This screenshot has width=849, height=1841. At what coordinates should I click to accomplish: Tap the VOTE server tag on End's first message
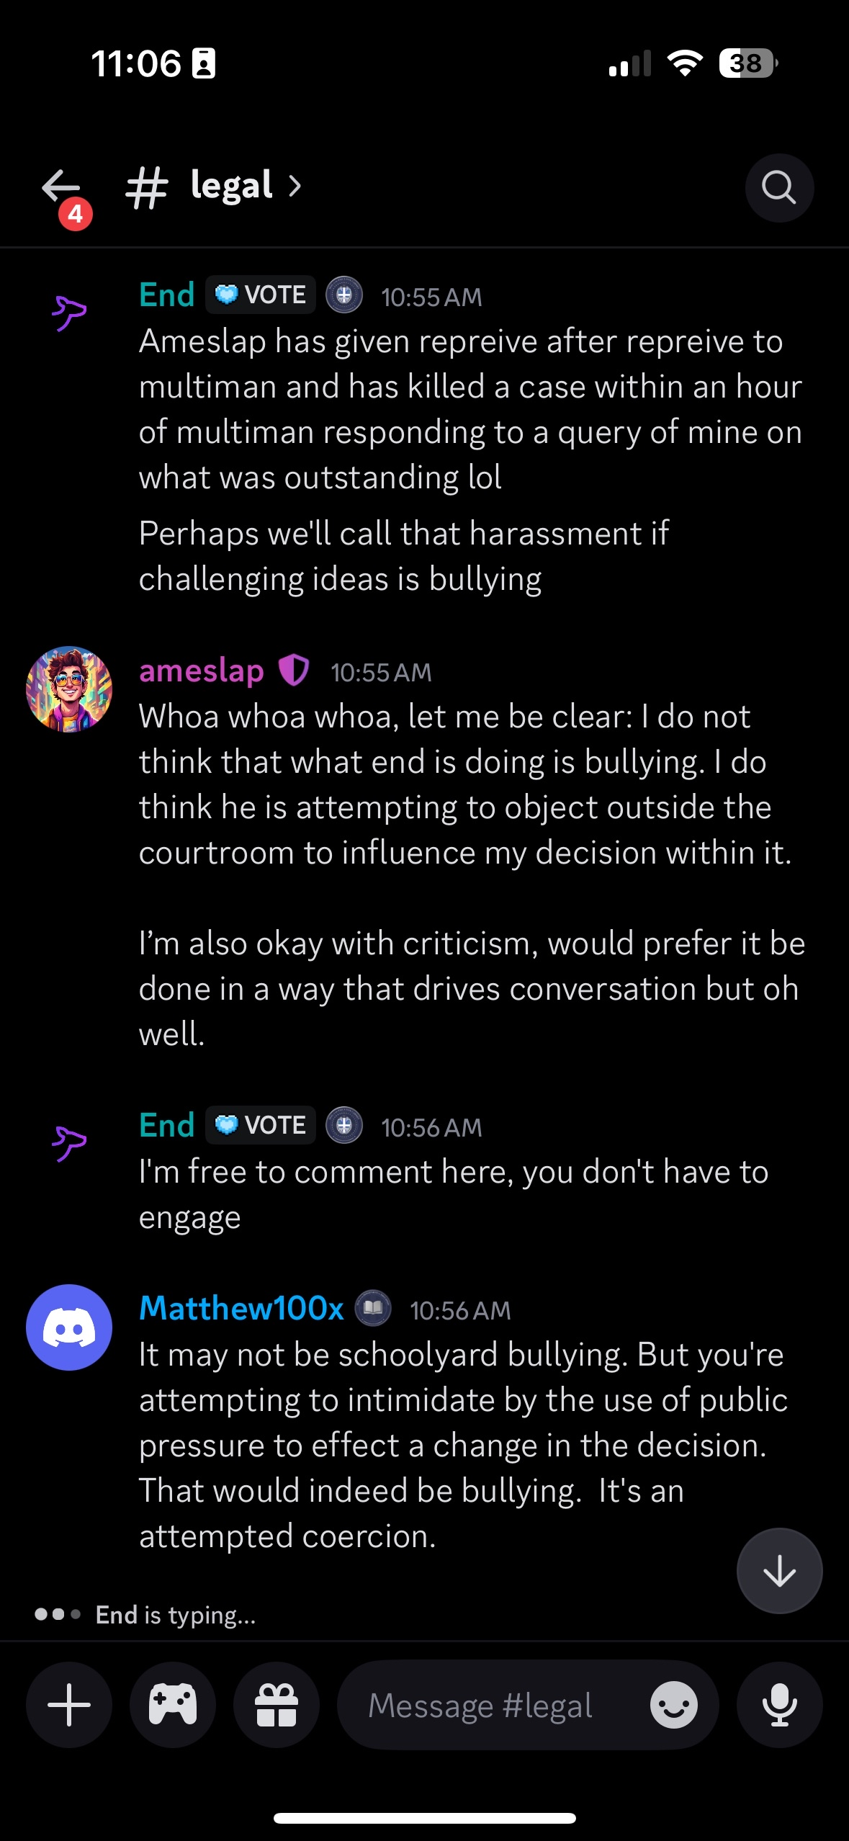261,295
